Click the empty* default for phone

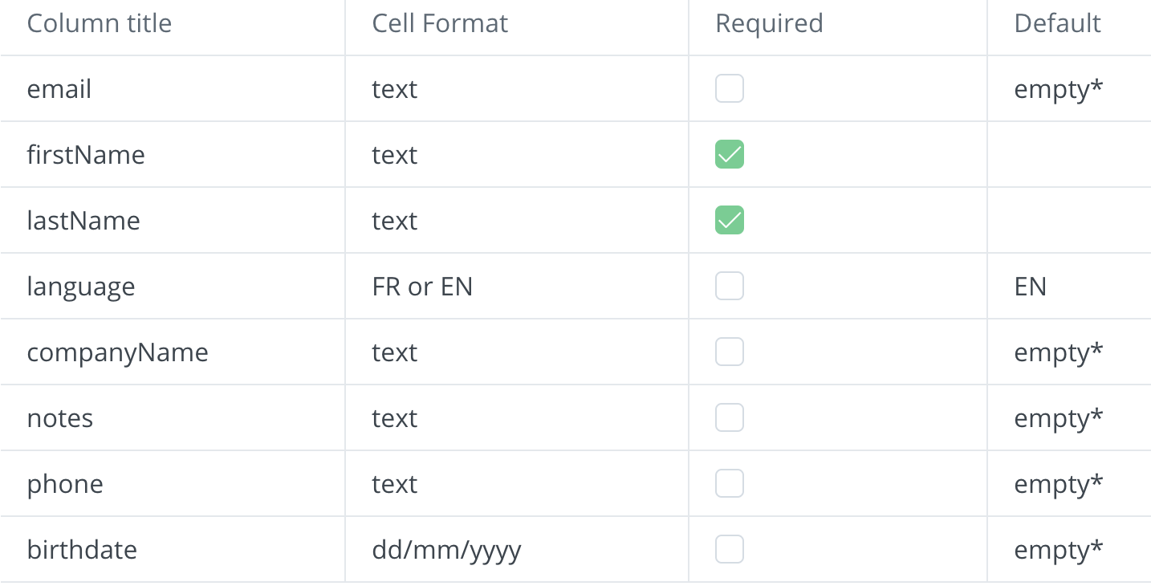1059,484
